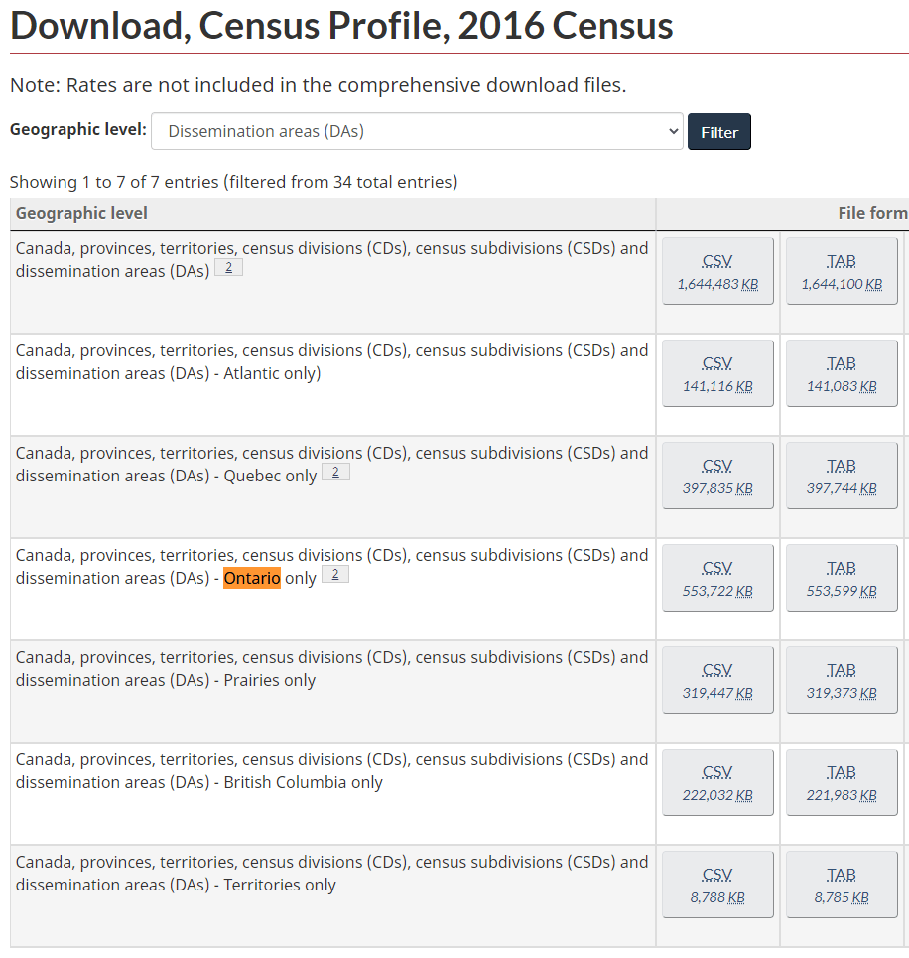909x958 pixels.
Task: Download Territories only TAB file
Action: (842, 885)
